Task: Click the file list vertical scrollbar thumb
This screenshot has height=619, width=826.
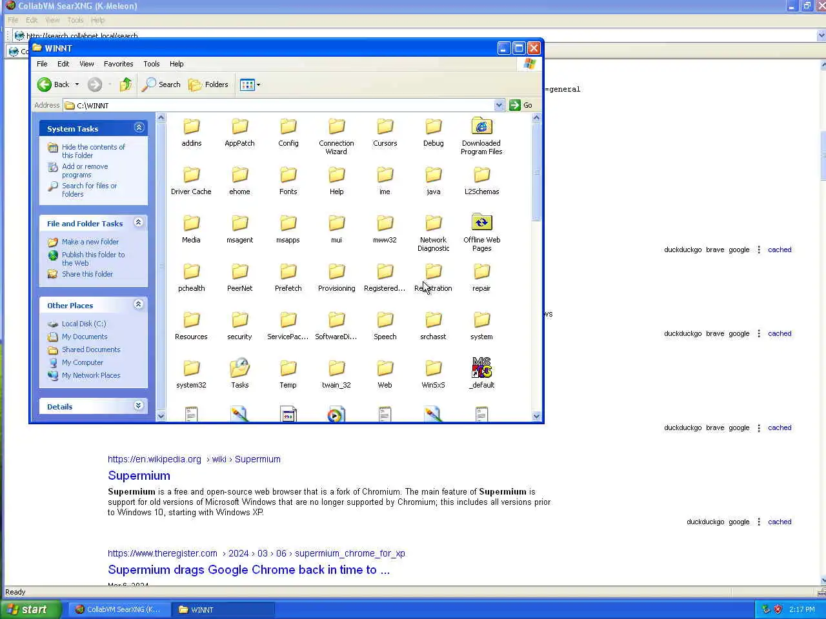Action: click(536, 173)
